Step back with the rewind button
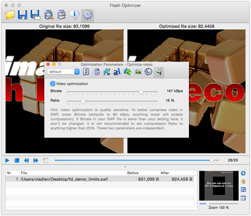 pos(27,160)
